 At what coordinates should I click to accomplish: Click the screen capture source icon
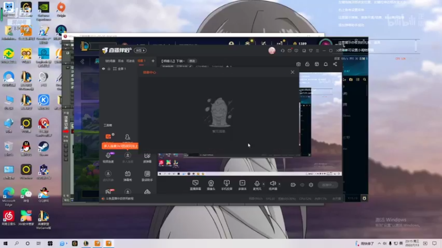click(196, 185)
